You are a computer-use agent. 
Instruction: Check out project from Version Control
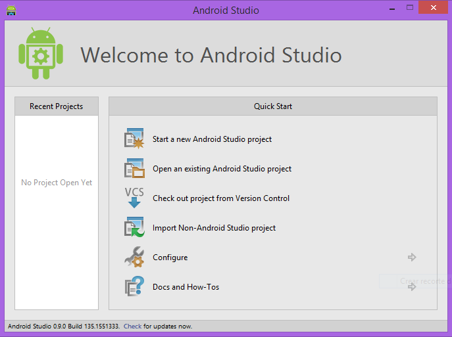tap(221, 198)
